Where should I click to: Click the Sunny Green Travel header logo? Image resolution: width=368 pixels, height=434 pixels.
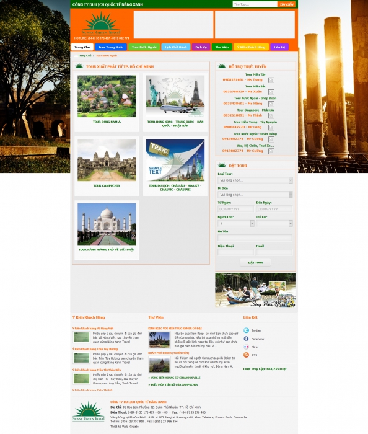(101, 24)
